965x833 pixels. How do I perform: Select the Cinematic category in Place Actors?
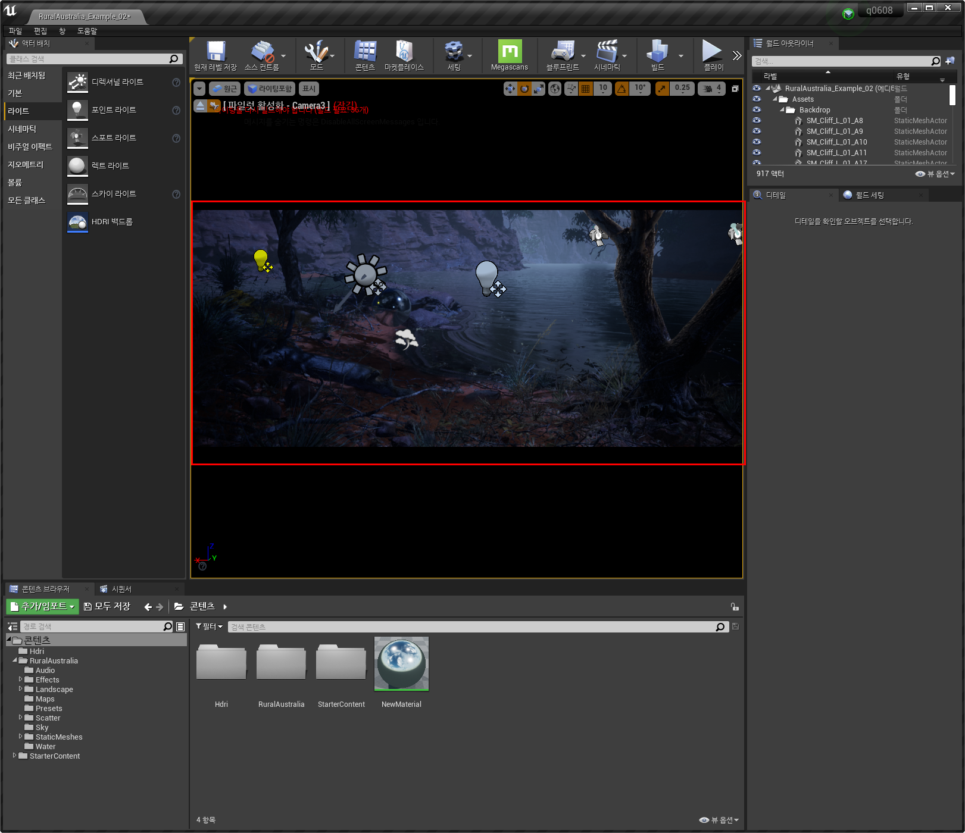(x=22, y=129)
